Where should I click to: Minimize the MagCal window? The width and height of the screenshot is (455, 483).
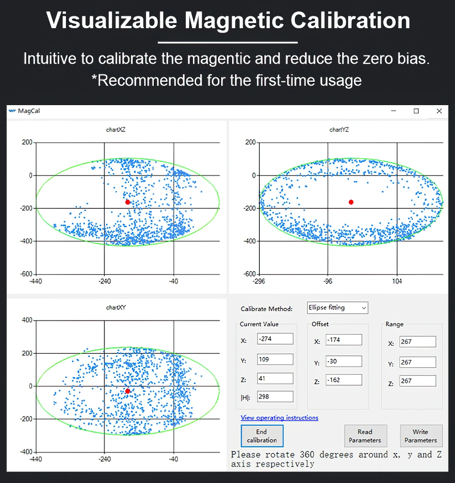tap(394, 111)
